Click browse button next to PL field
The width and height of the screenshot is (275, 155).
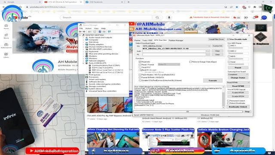coord(208,55)
